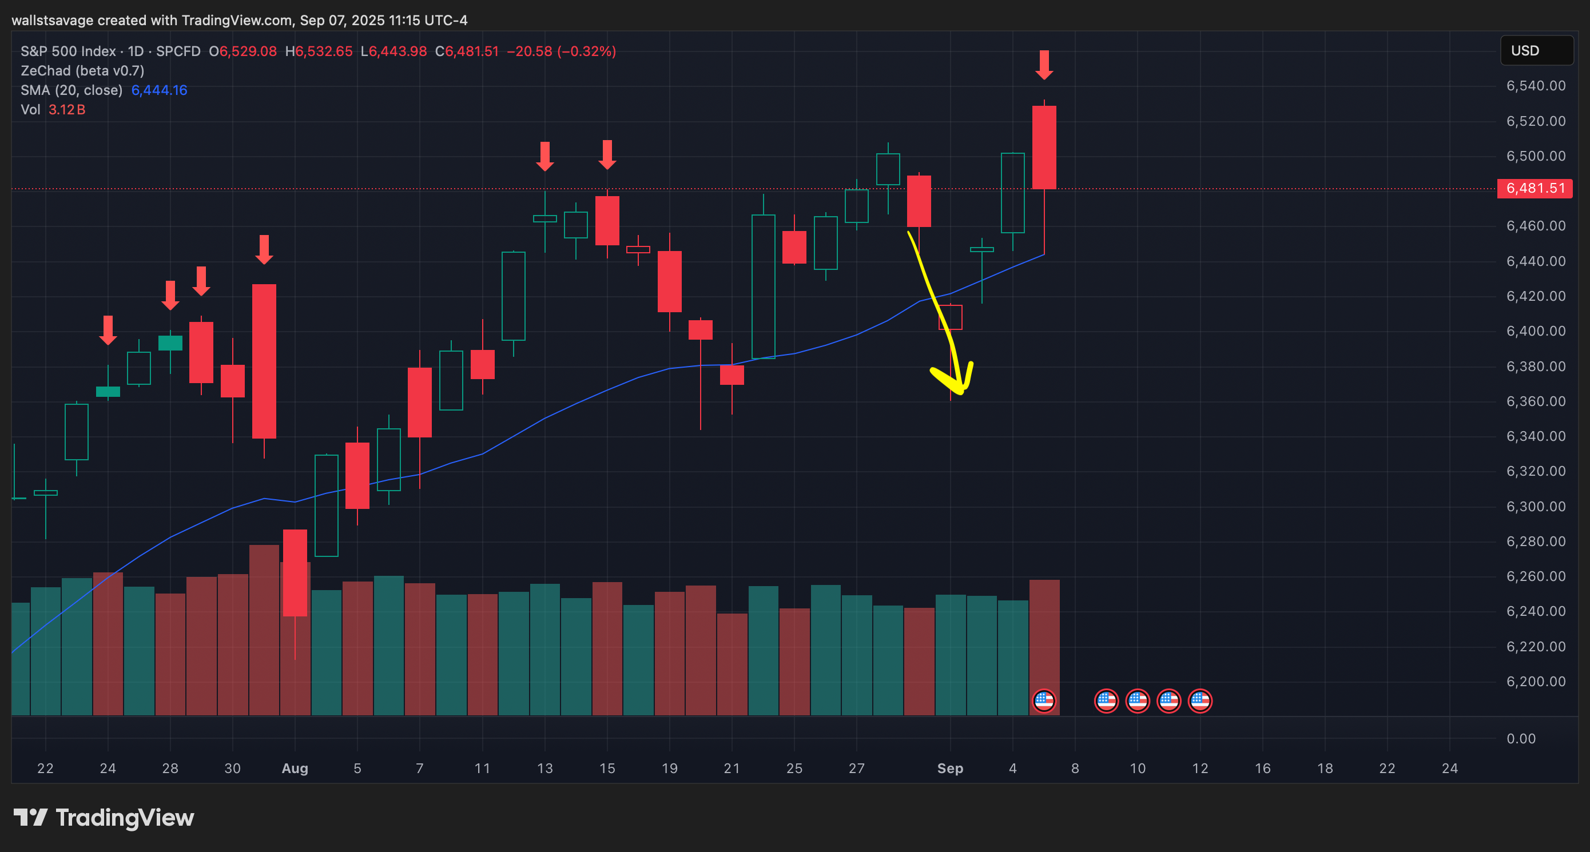Click date label 19 on time axis
This screenshot has width=1590, height=852.
pyautogui.click(x=670, y=769)
